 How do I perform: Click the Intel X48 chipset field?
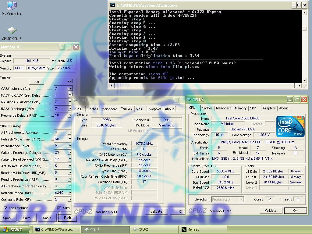tap(31, 61)
